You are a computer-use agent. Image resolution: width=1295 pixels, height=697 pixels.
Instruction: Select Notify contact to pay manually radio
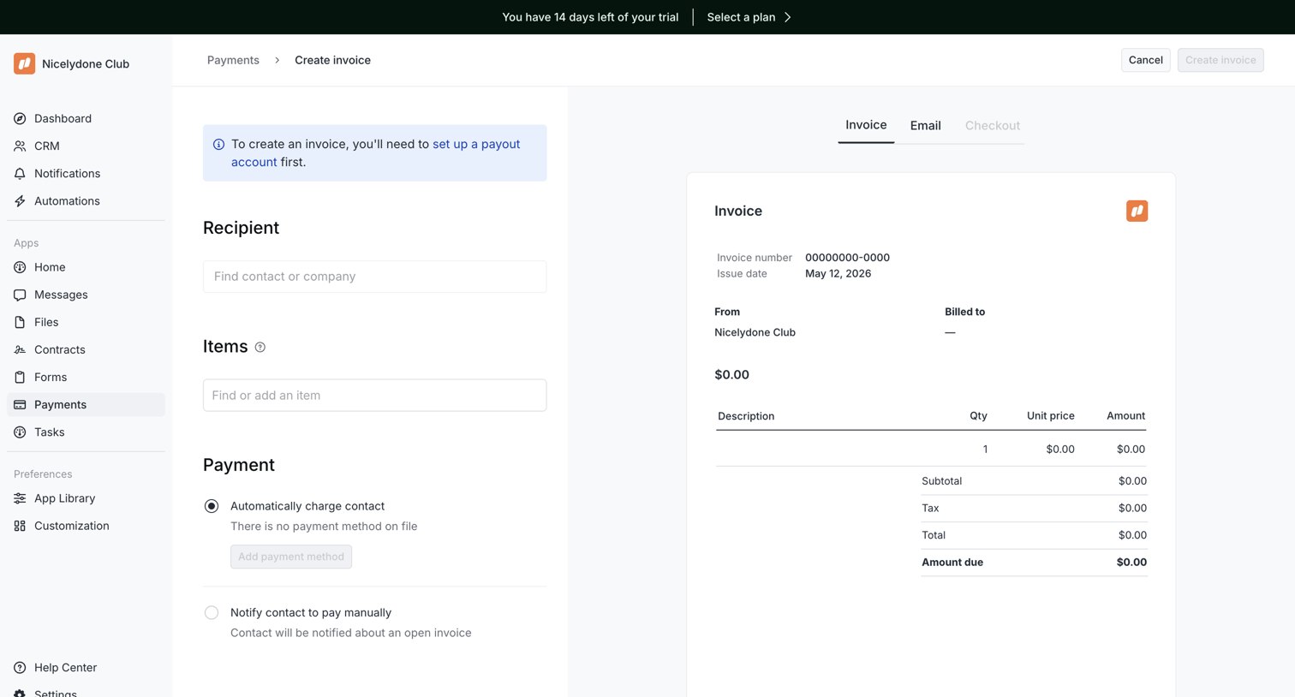[x=212, y=612]
